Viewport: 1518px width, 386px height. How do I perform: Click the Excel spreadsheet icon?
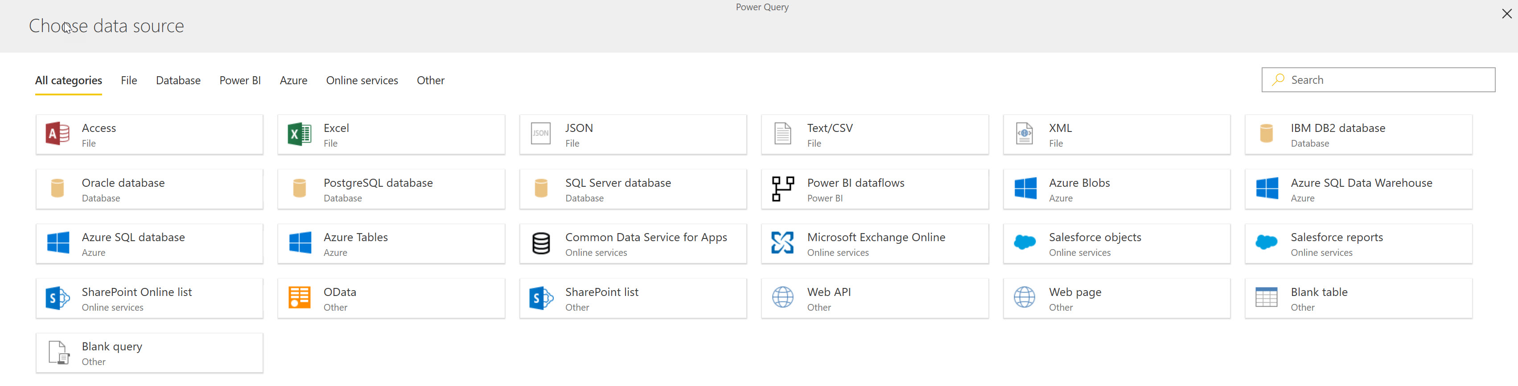coord(299,134)
